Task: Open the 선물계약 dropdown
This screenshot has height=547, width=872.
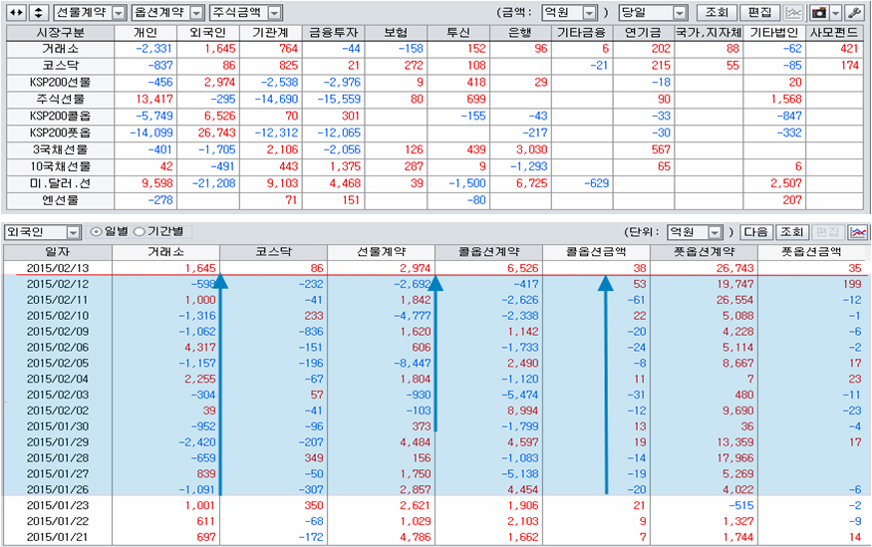Action: click(119, 13)
